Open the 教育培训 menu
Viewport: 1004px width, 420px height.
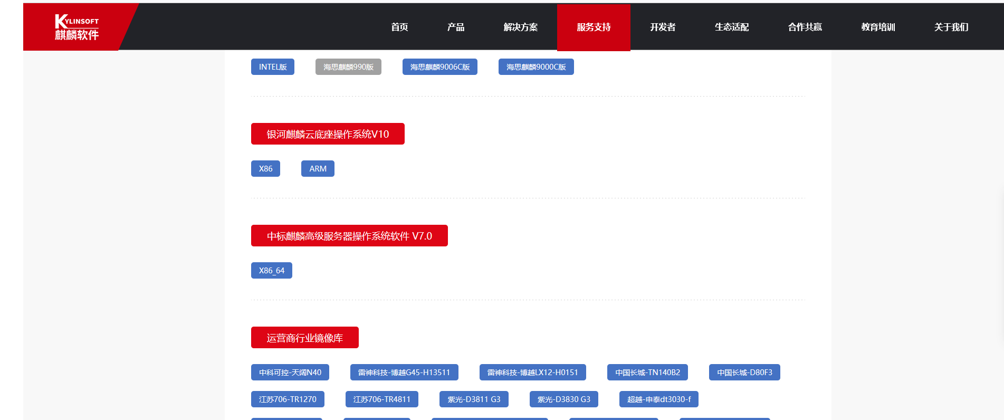pyautogui.click(x=878, y=27)
